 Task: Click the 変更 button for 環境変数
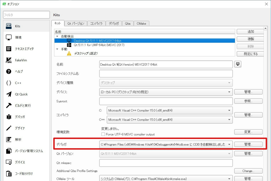point(248,132)
